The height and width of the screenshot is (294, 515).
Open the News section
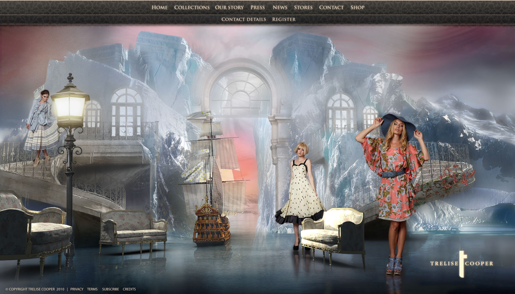click(280, 7)
